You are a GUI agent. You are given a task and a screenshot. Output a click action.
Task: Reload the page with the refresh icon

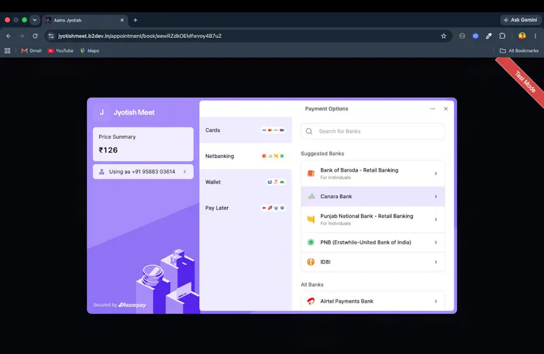click(x=35, y=36)
